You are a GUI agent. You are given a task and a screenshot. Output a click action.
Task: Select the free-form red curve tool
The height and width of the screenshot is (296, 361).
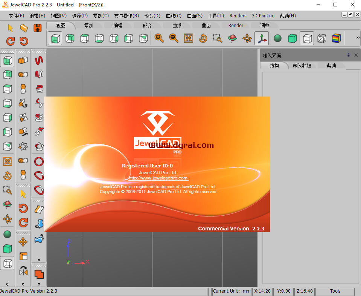tap(39, 60)
